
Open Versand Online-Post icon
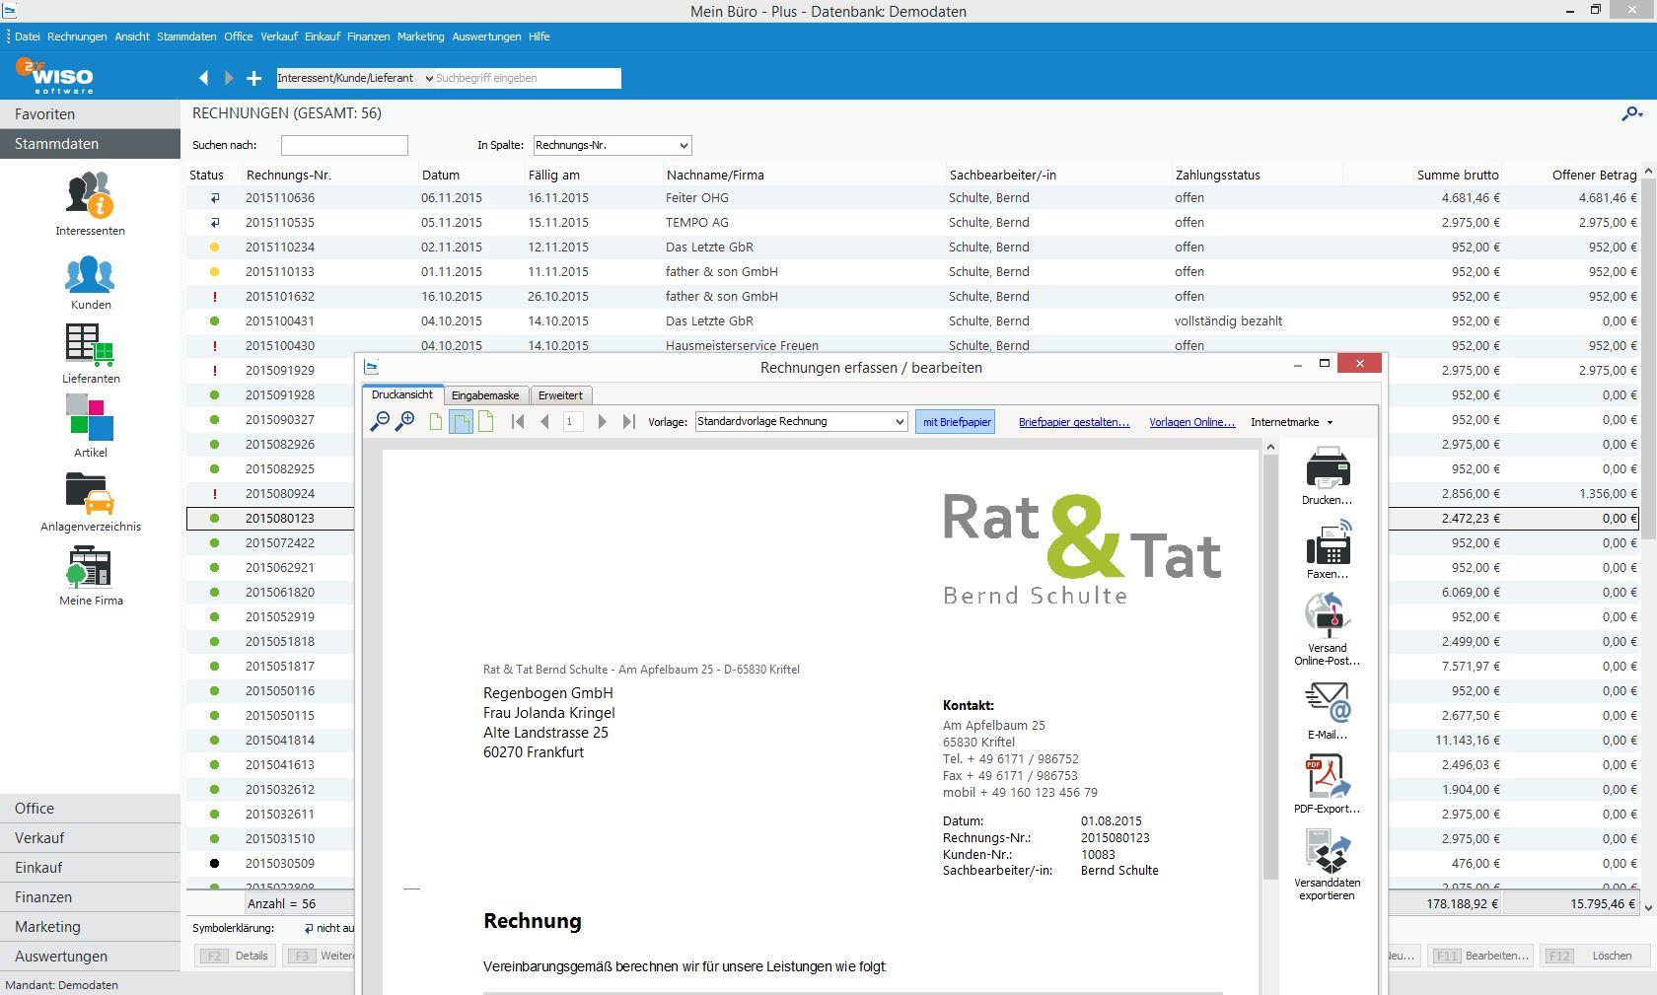coord(1327,616)
